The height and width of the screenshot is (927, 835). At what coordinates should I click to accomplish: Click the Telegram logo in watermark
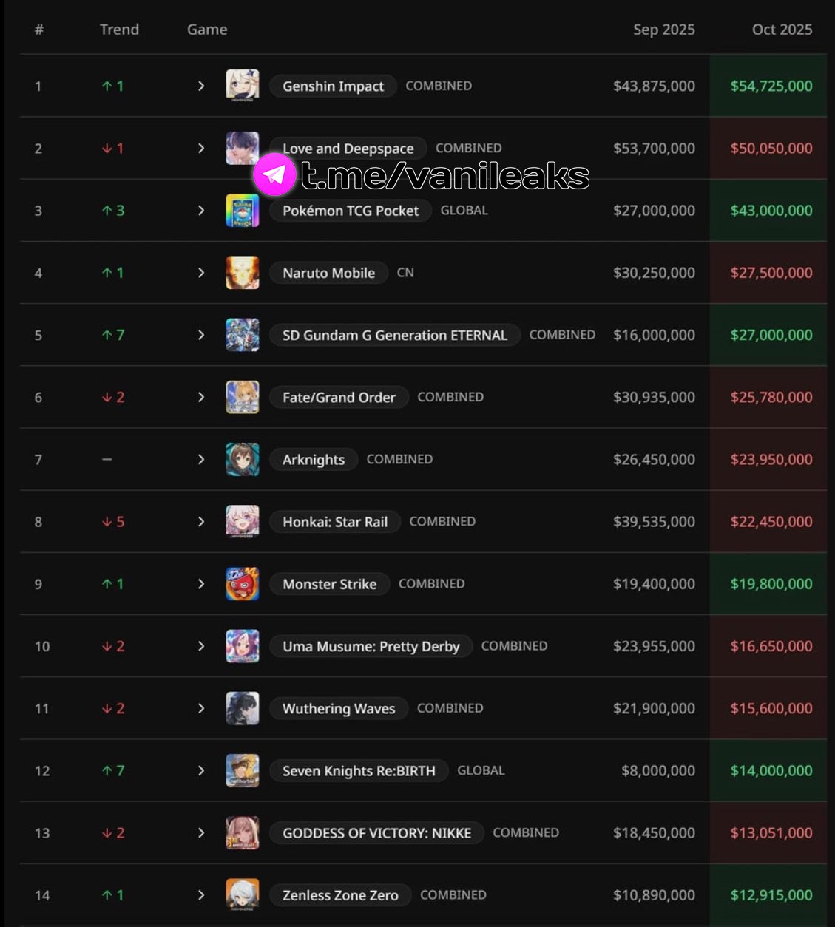[x=274, y=174]
